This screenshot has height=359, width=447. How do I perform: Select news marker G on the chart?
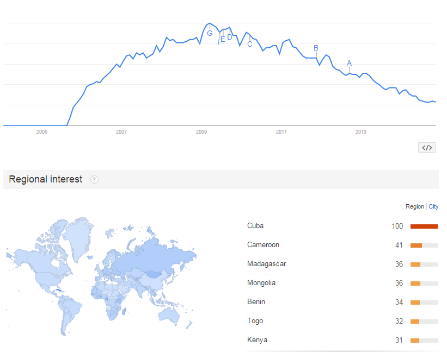coord(210,33)
